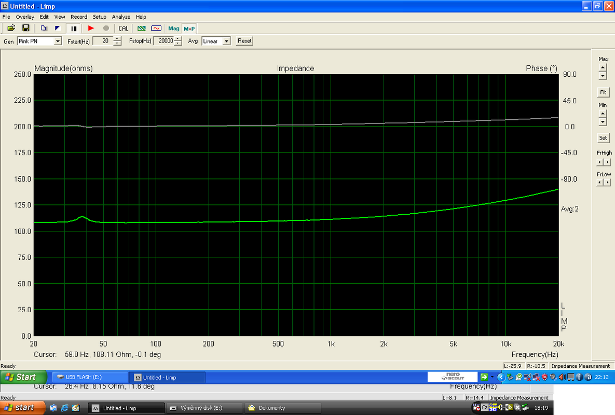Click Untitled - Limp on blue taskbar
Image resolution: width=615 pixels, height=415 pixels.
point(168,377)
